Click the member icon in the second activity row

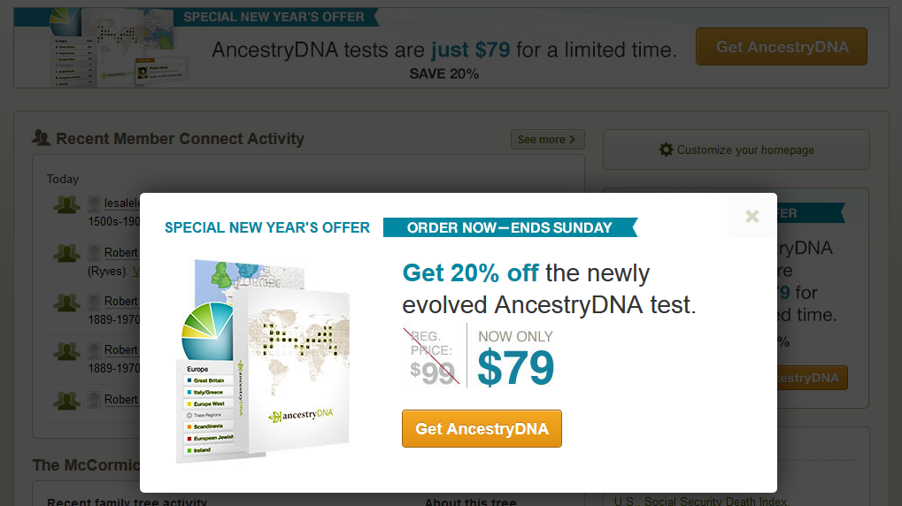[66, 253]
